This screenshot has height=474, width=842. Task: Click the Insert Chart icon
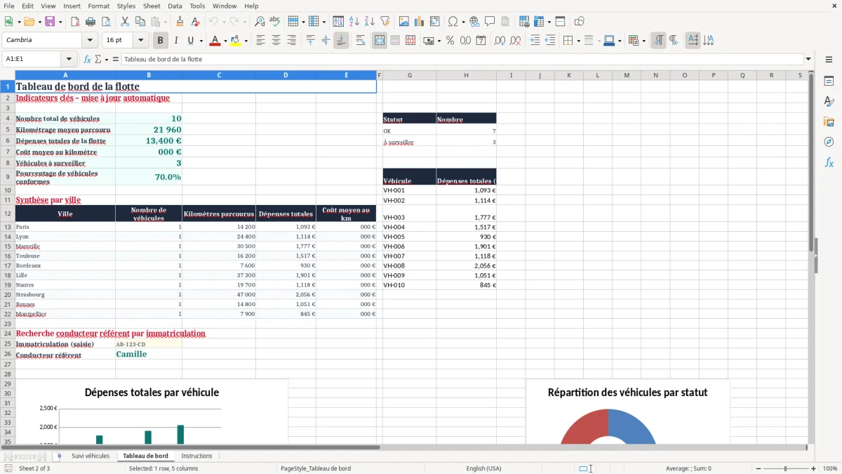pos(420,22)
